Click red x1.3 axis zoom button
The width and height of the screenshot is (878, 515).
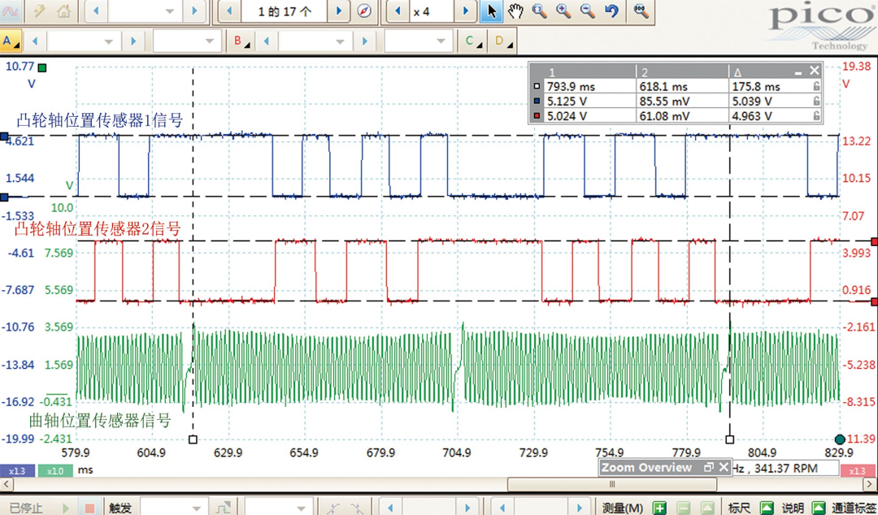tap(859, 471)
